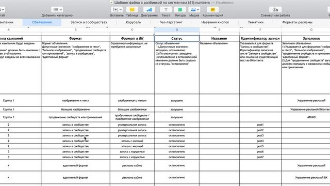Click 'запущено' status in ATUKO row
330x186 pixels.
(x=177, y=117)
